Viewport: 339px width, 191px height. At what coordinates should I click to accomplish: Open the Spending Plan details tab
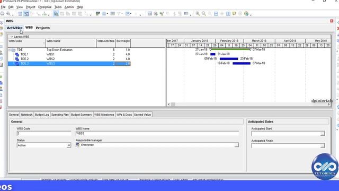(60, 115)
